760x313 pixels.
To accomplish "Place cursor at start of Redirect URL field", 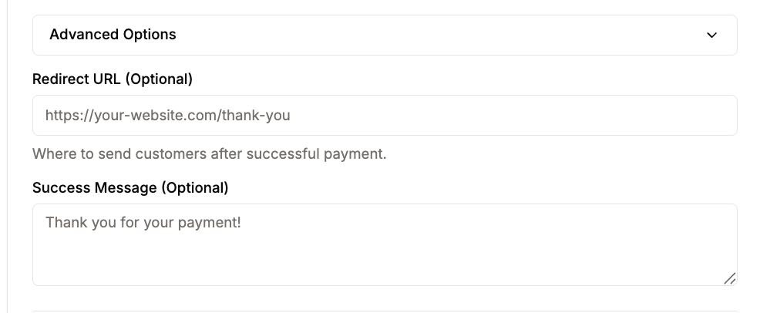I will 47,116.
